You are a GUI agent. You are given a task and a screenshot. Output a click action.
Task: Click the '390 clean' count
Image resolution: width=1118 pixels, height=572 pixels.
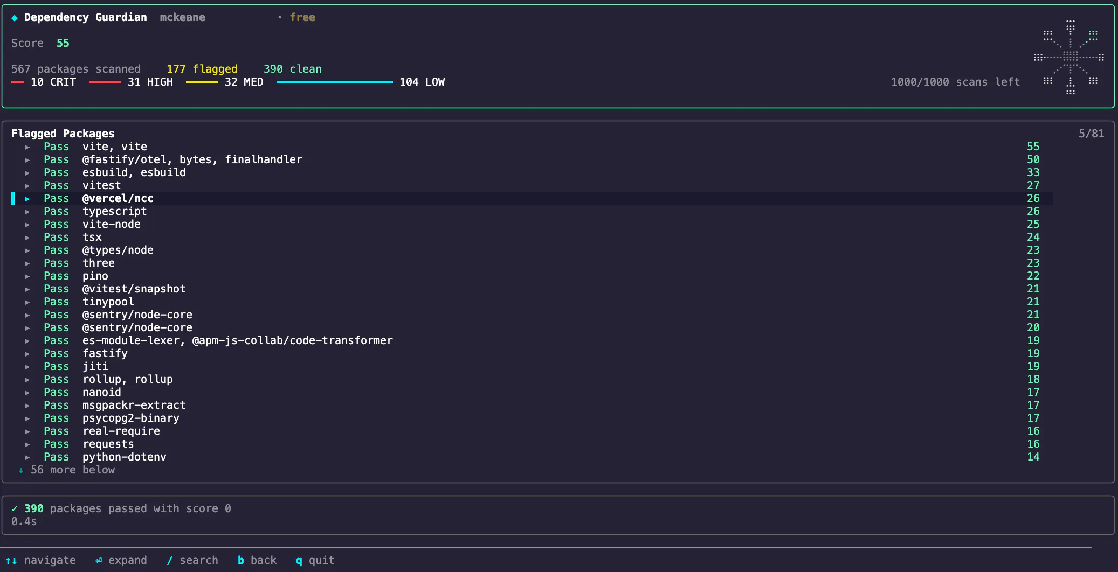tap(293, 69)
